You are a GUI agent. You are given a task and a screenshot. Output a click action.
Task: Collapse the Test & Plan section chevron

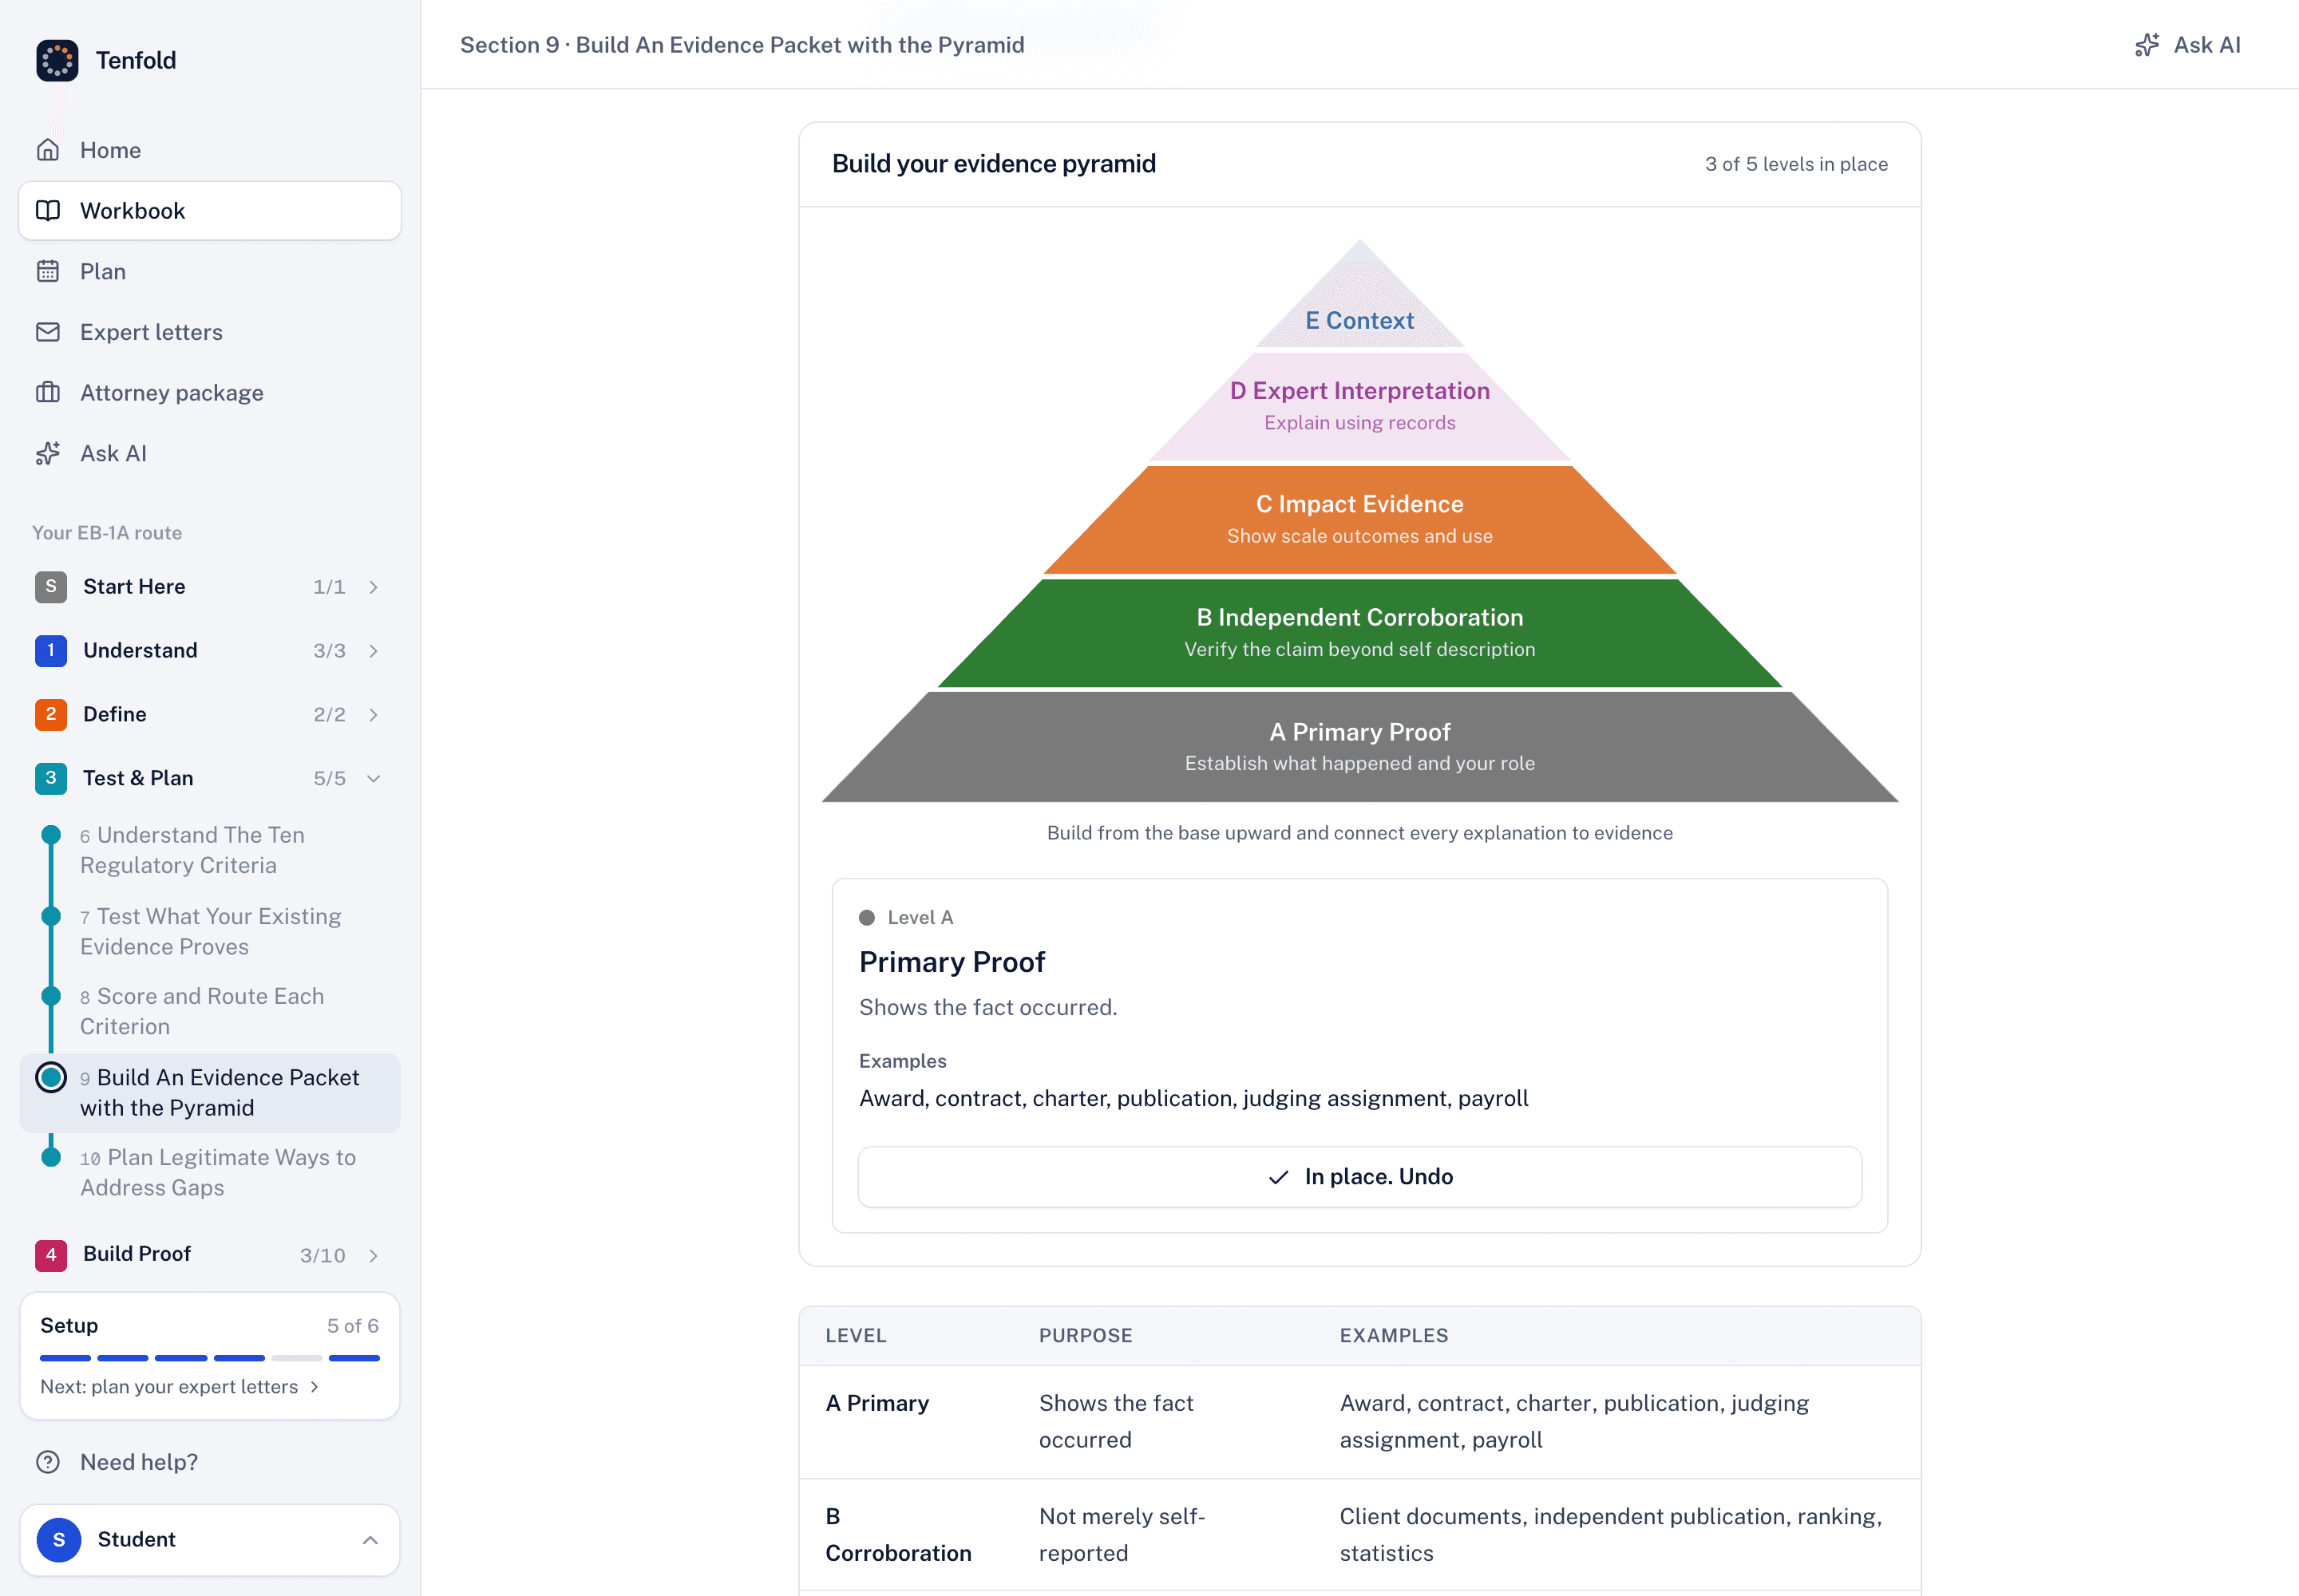373,778
